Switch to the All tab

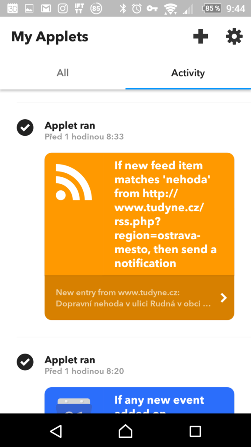tap(63, 73)
